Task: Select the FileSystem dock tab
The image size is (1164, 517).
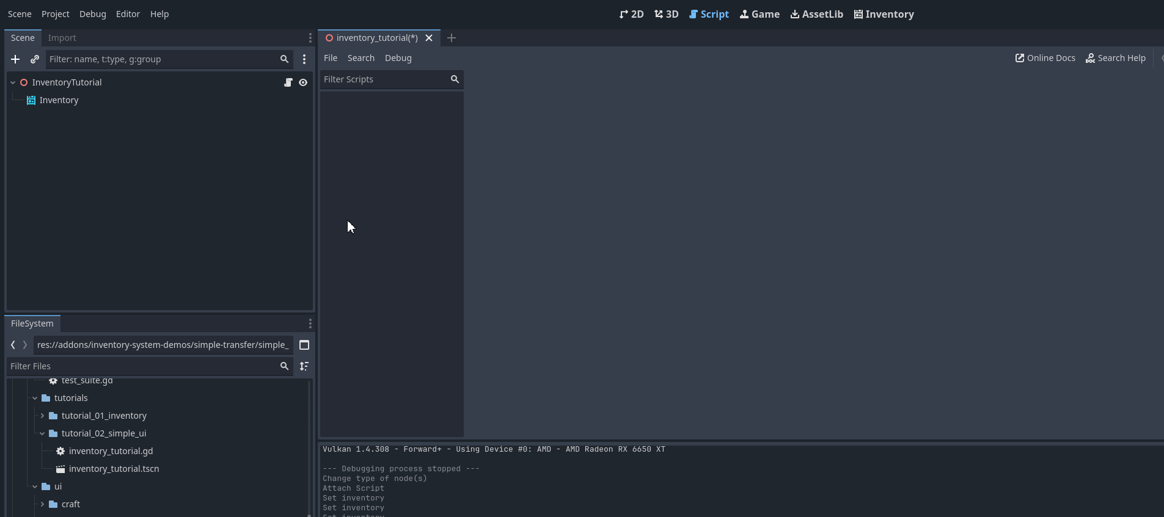Action: 32,324
